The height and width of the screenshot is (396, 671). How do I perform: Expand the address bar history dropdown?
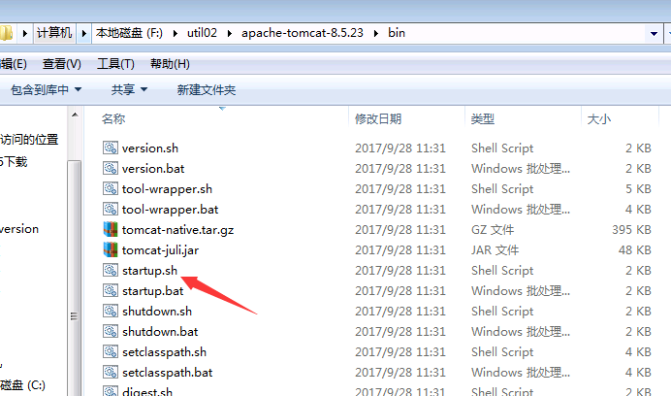click(x=654, y=33)
